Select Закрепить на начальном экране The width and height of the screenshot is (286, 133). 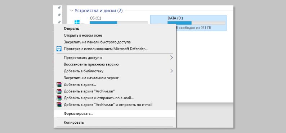point(91,78)
